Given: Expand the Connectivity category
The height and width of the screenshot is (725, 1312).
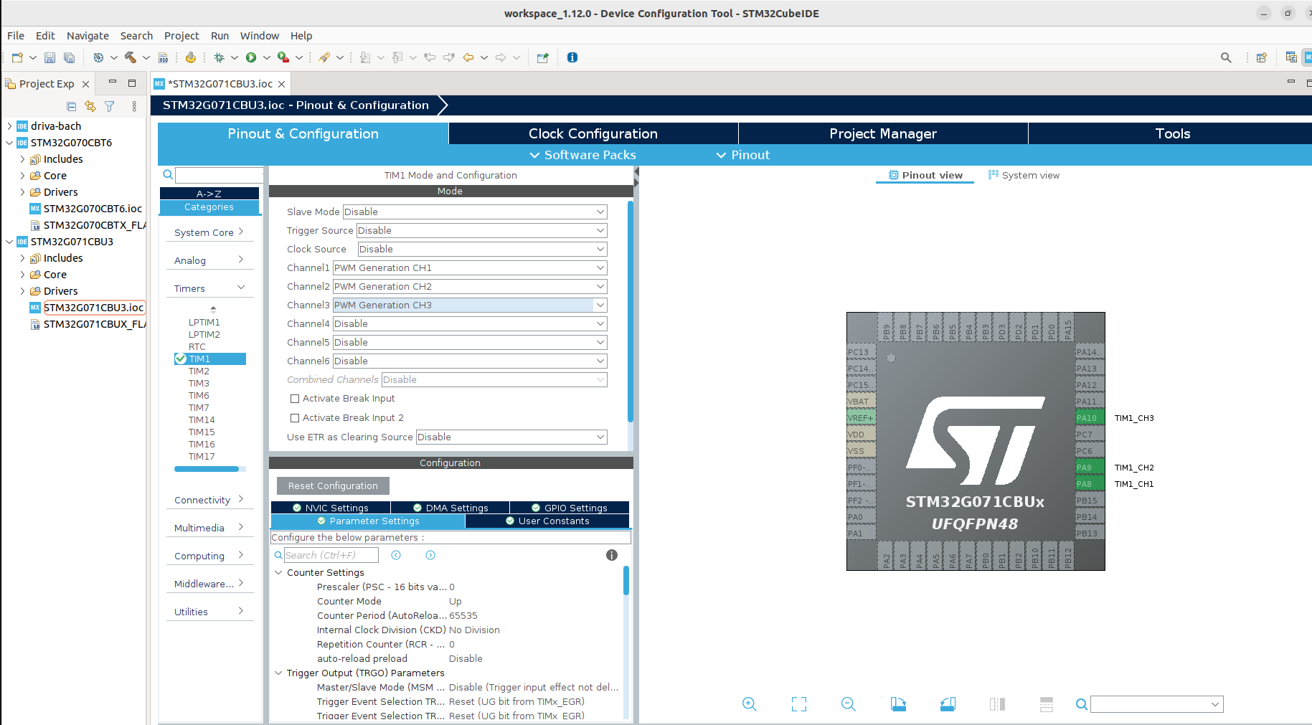Looking at the screenshot, I should click(209, 500).
